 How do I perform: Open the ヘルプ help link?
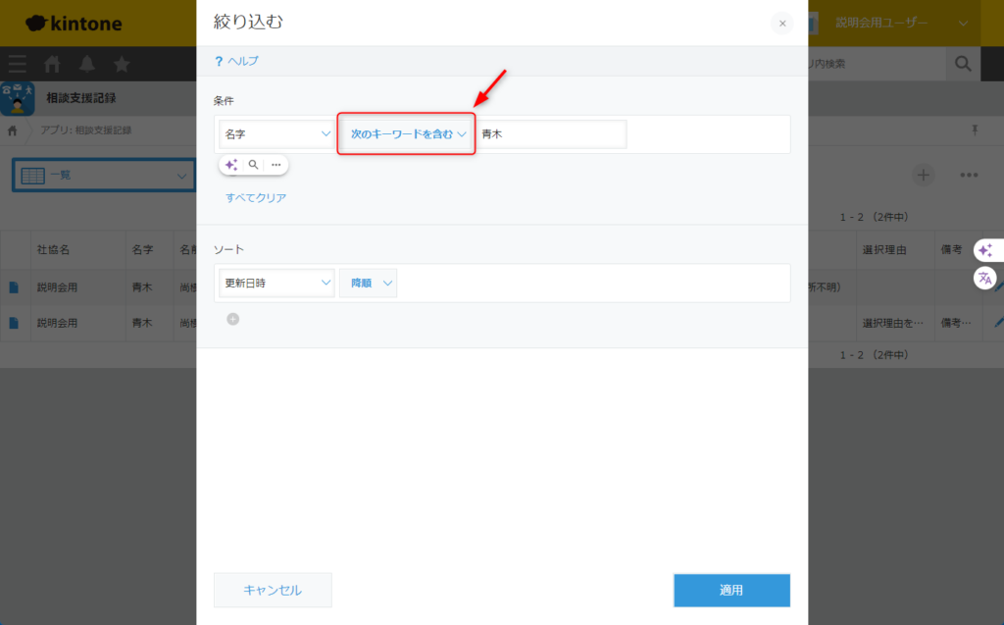click(236, 61)
